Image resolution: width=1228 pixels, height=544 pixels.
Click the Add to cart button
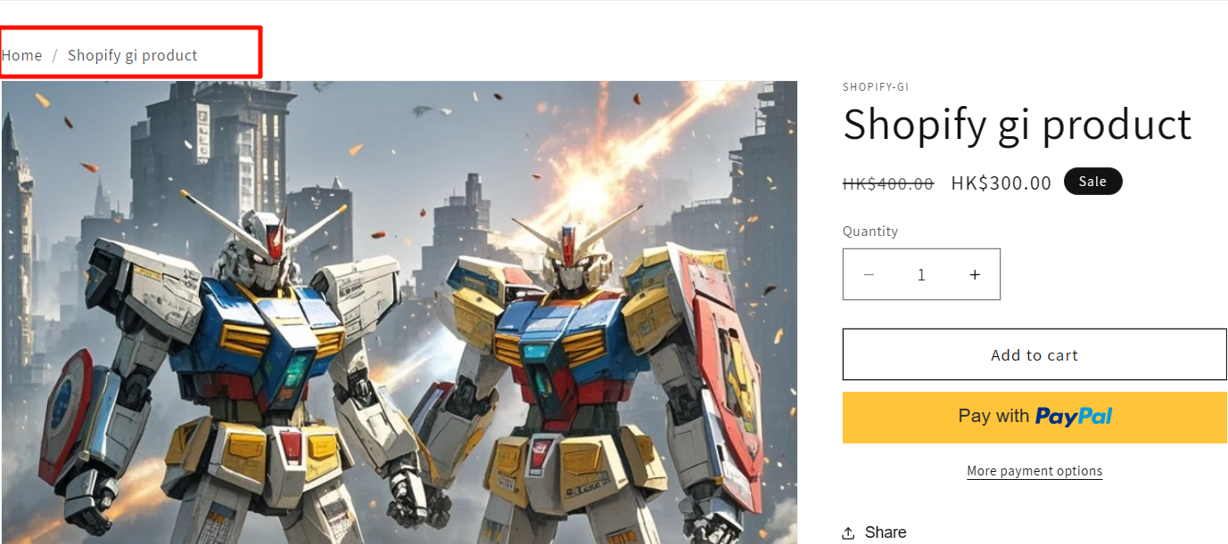tap(1034, 354)
